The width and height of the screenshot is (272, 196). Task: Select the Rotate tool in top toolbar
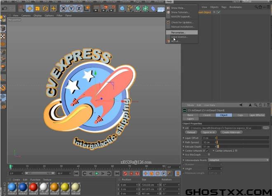click(x=45, y=8)
